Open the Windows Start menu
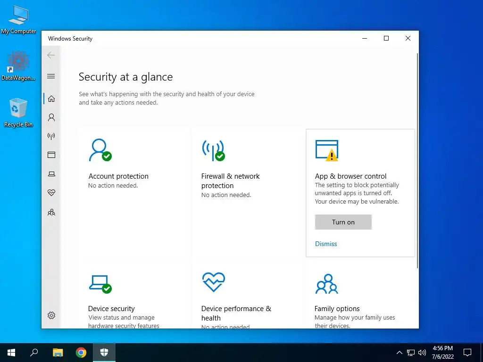The image size is (483, 362). tap(11, 353)
